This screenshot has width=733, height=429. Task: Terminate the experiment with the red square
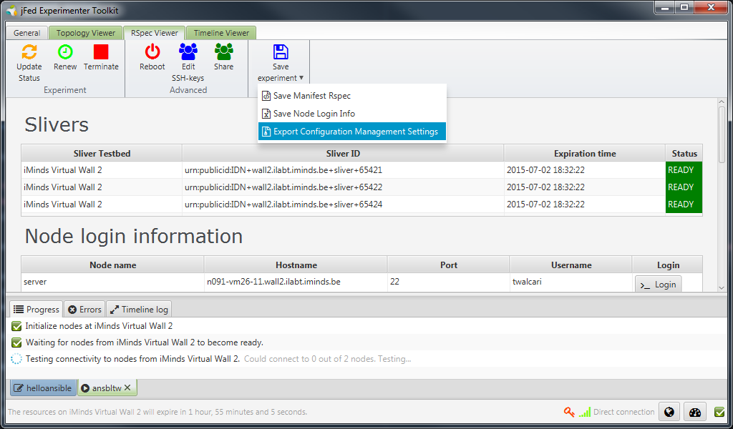click(x=101, y=51)
